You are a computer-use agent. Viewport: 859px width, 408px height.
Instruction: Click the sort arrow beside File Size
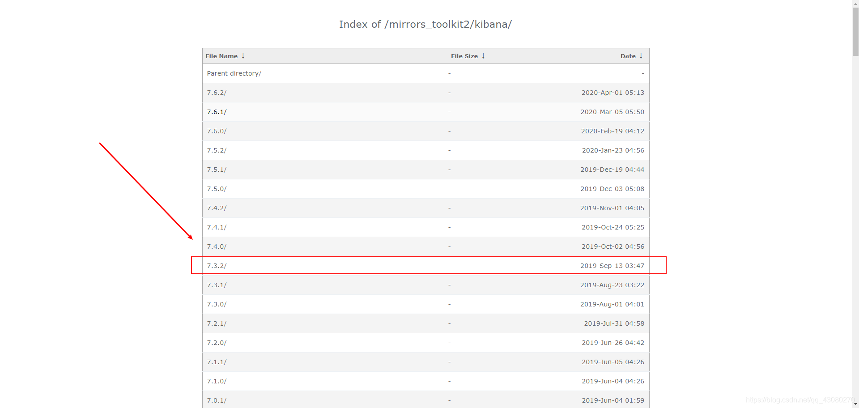point(483,56)
